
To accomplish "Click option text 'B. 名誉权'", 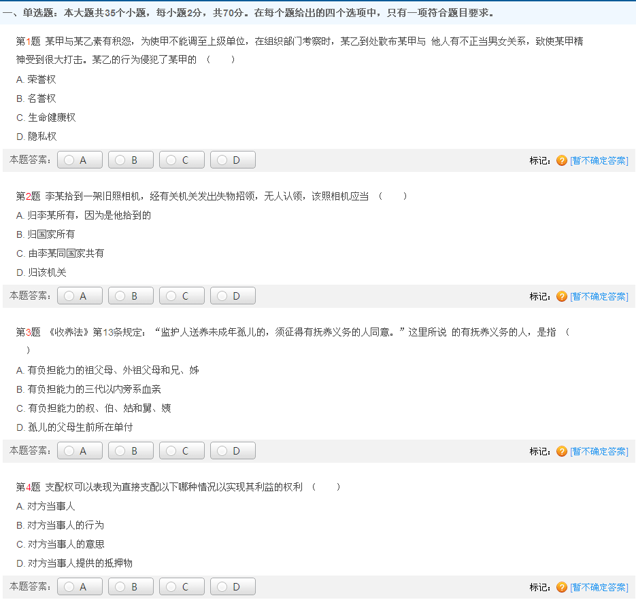I will coord(36,99).
